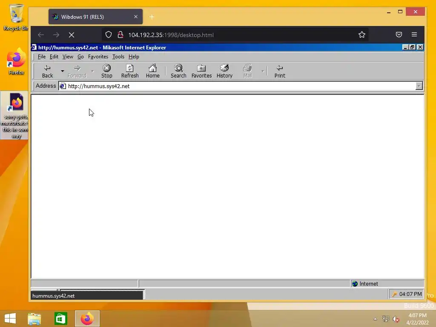Click Firefox stop-loading X button

click(x=72, y=35)
